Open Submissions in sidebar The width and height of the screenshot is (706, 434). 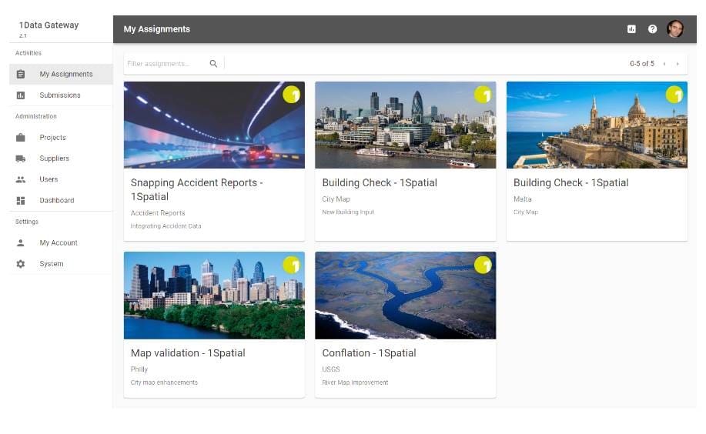(61, 95)
